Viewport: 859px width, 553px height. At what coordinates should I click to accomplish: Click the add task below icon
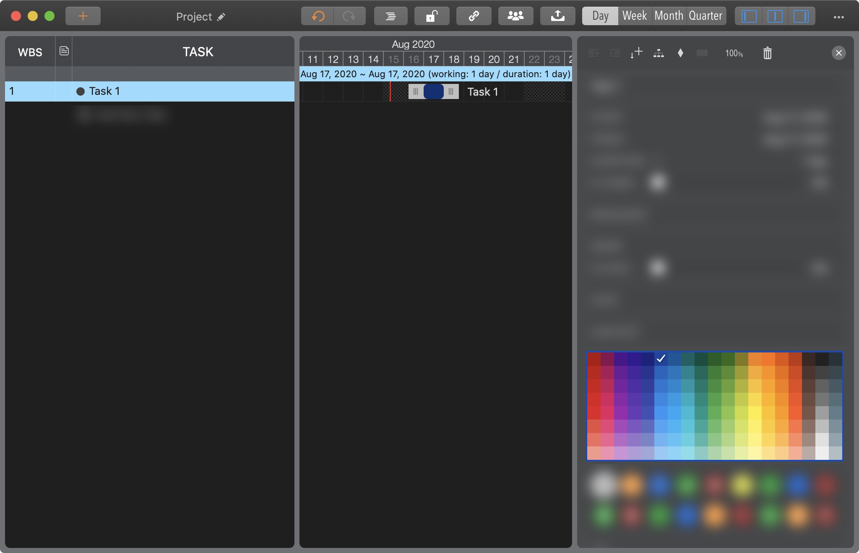[x=636, y=53]
